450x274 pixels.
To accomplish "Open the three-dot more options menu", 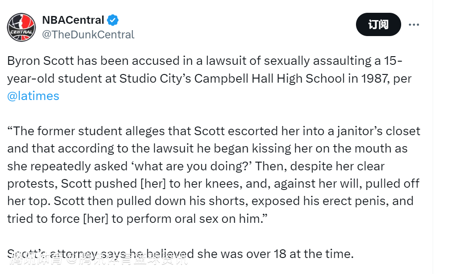I will tap(414, 25).
